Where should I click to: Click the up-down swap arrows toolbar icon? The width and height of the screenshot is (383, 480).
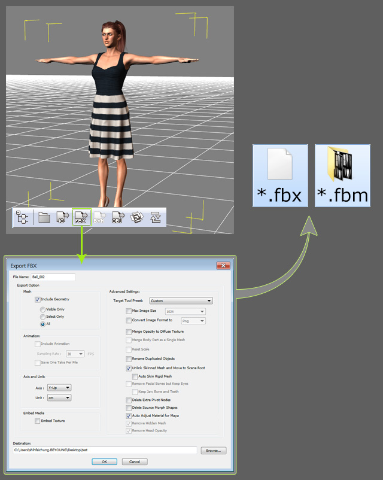(156, 217)
